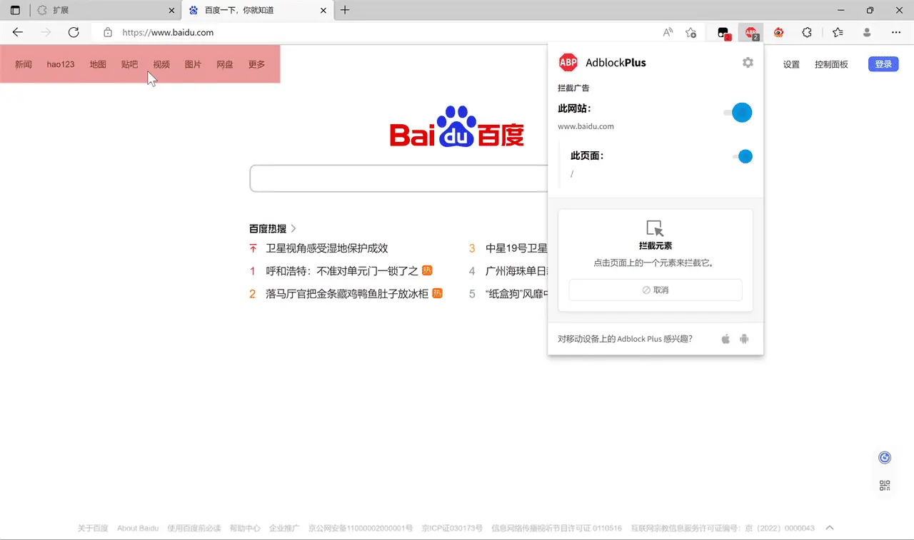Click the blue 登录 login button

click(883, 64)
